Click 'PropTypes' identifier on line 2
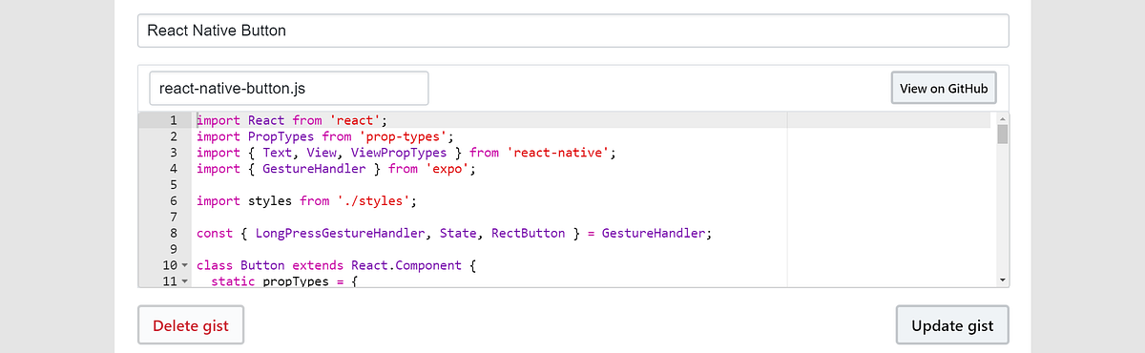 pyautogui.click(x=281, y=136)
